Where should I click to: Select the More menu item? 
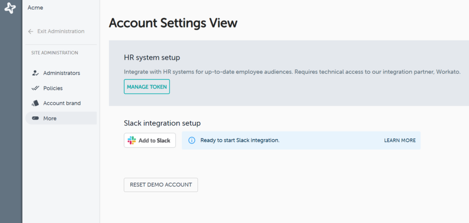tap(61, 118)
